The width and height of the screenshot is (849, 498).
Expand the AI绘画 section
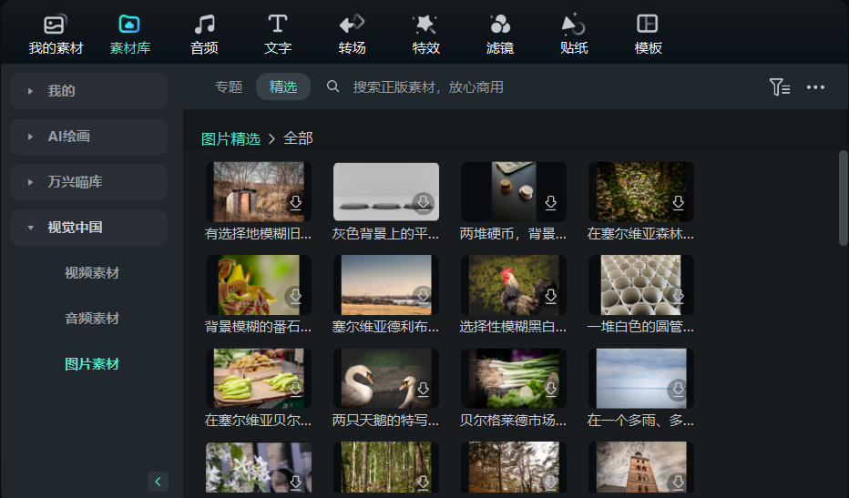click(88, 137)
